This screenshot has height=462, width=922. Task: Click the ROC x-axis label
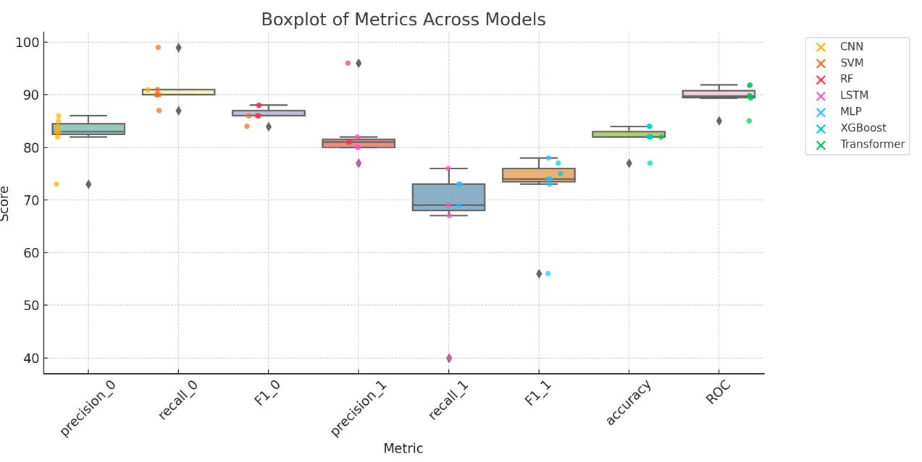point(717,393)
